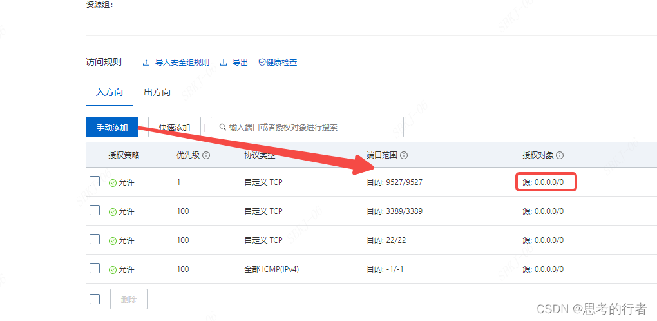This screenshot has height=321, width=657.
Task: Click 自定义 TCP in the 22/22 row
Action: point(263,240)
